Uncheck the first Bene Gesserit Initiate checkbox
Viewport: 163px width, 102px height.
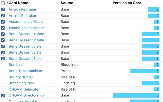click(x=3, y=34)
